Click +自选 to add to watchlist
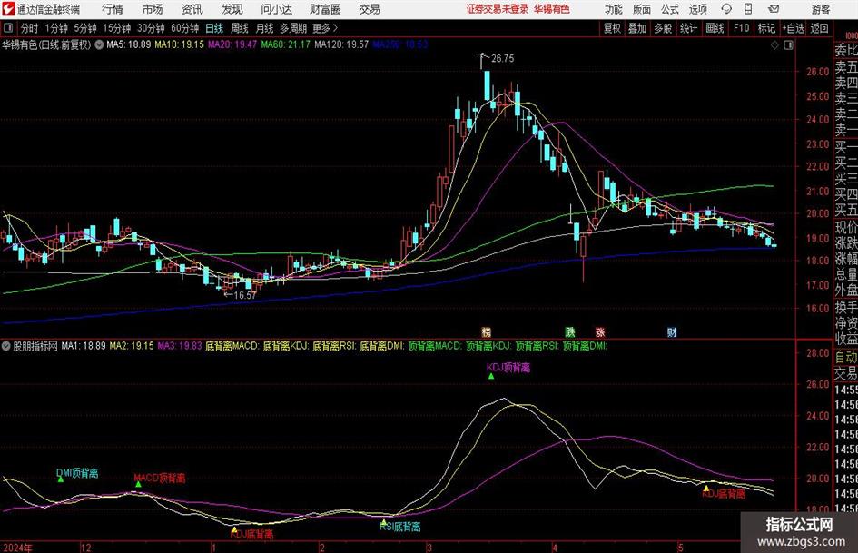Screen dimensions: 858x553 (x=794, y=28)
